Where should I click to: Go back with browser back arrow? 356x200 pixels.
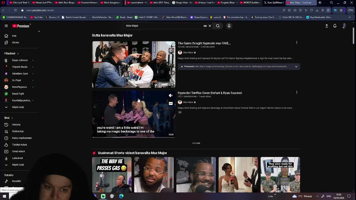pos(3,10)
